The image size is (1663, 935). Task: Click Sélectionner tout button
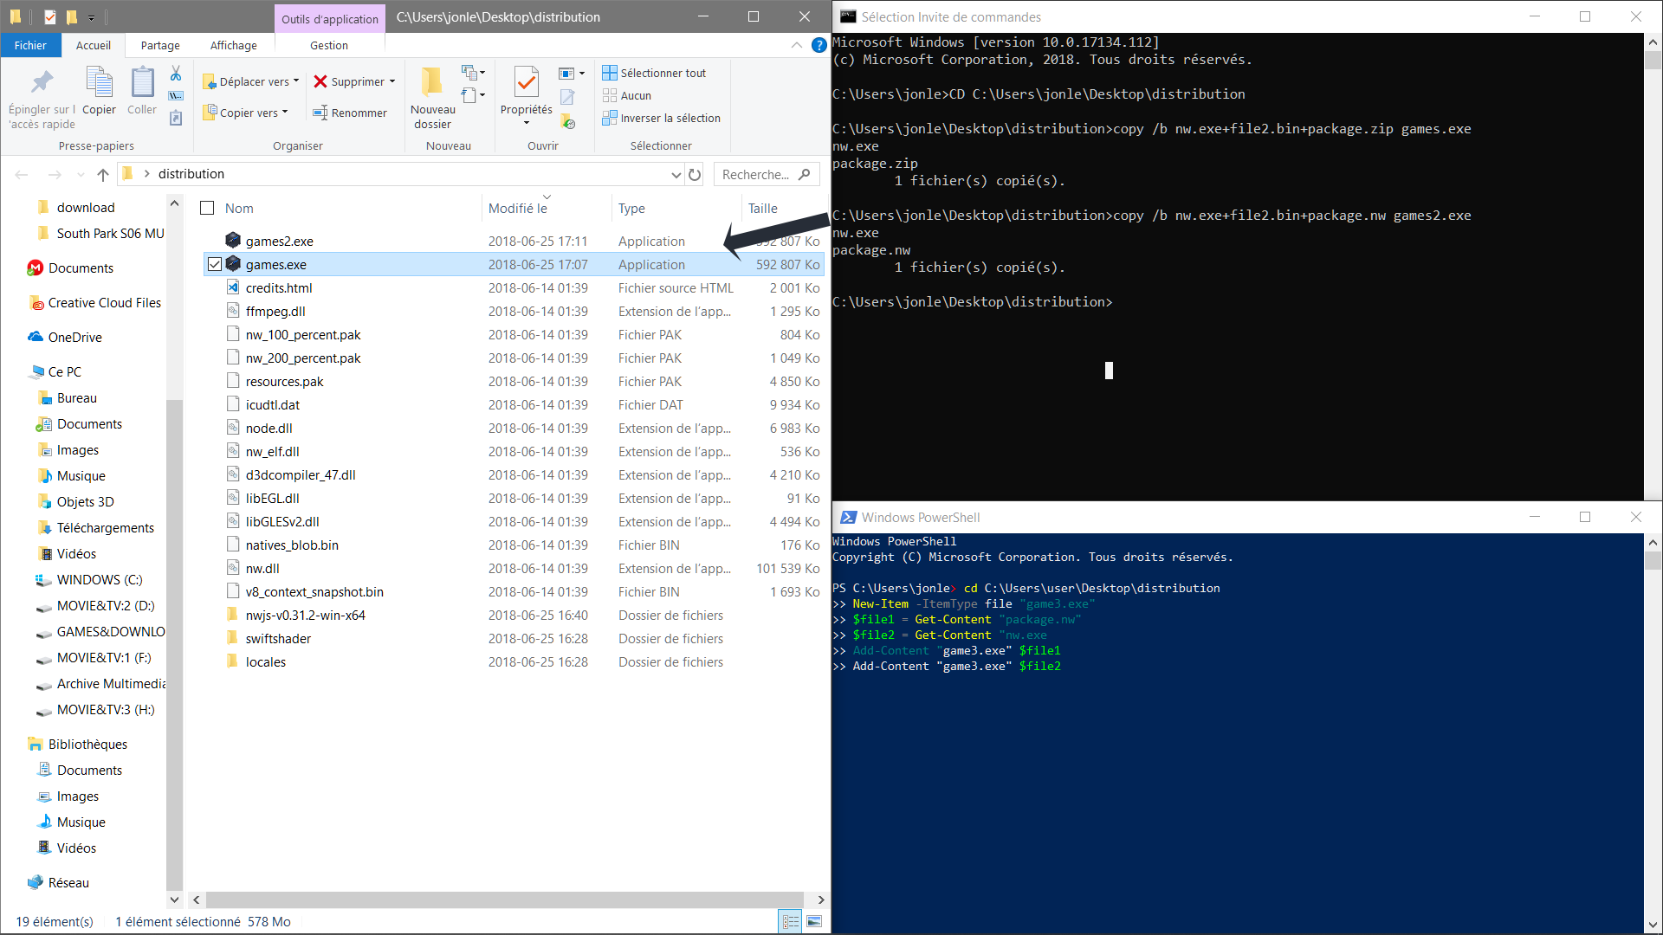click(x=655, y=73)
